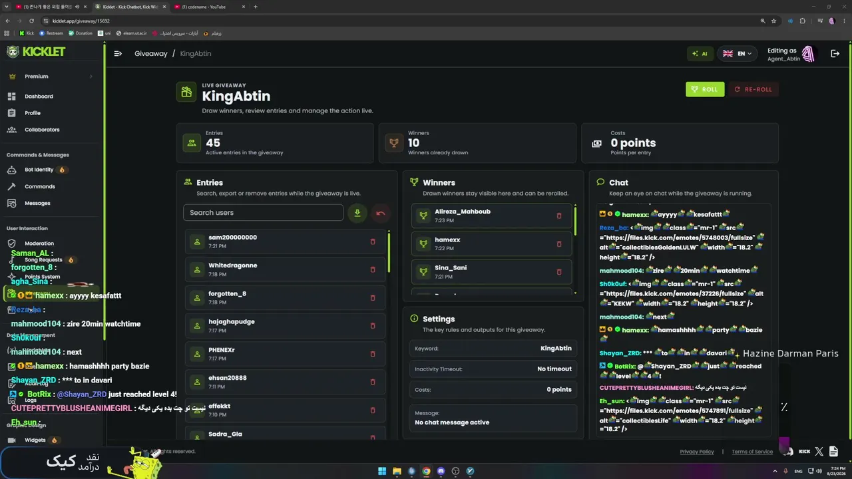Image resolution: width=852 pixels, height=479 pixels.
Task: Click the address bar URL
Action: [x=81, y=21]
